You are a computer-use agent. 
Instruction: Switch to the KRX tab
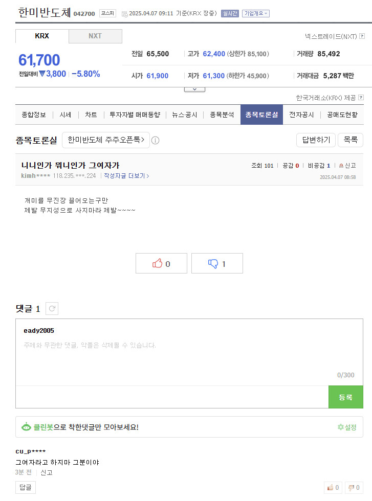click(x=42, y=36)
